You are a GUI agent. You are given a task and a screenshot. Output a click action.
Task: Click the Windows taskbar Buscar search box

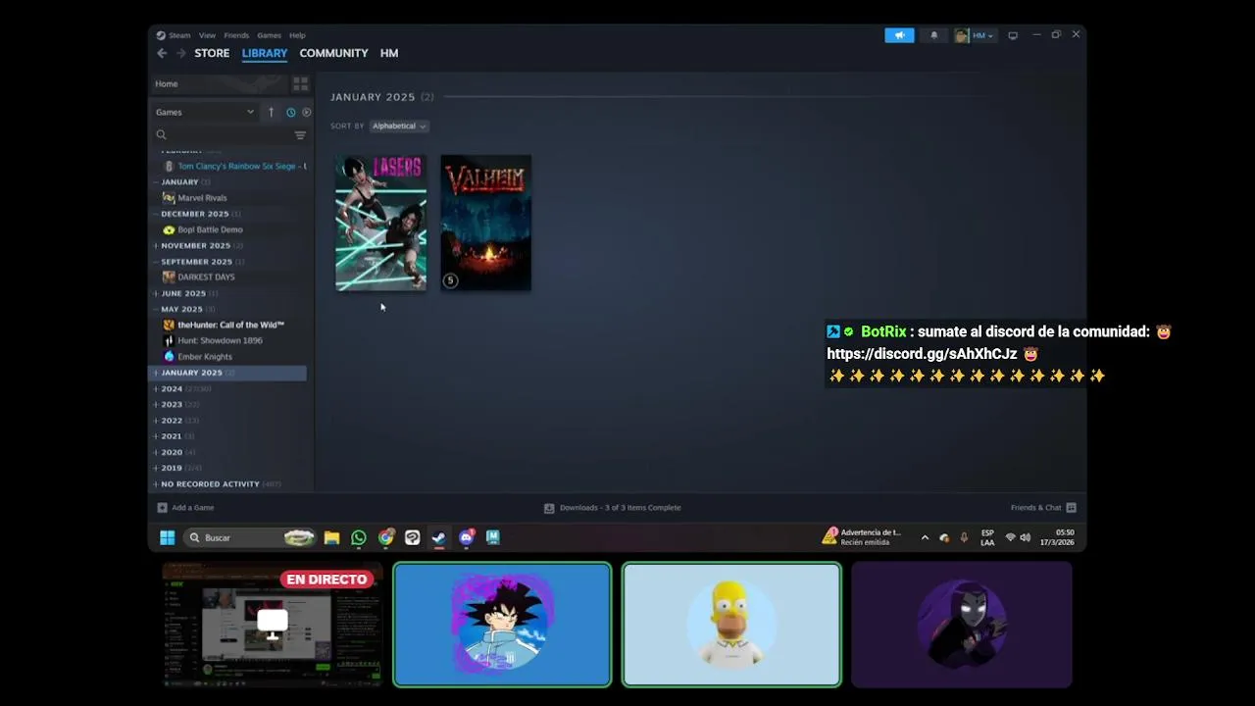250,537
